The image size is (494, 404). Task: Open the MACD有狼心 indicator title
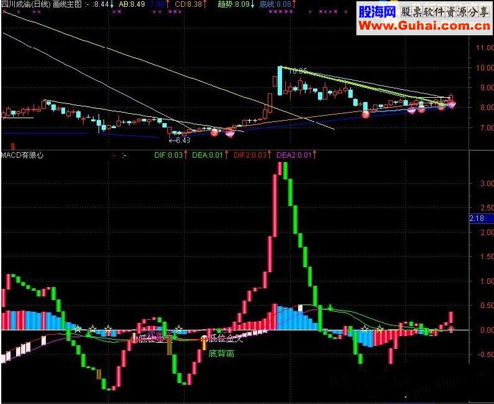22,155
